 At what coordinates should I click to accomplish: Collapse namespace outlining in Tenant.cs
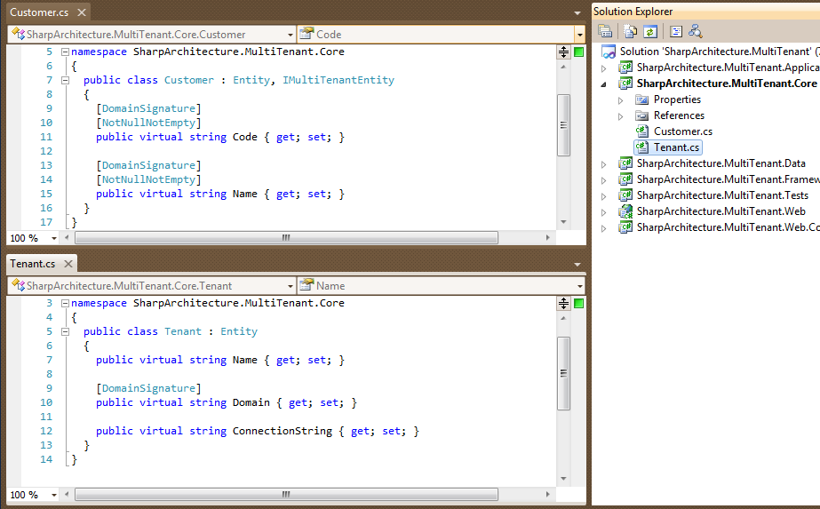click(66, 304)
